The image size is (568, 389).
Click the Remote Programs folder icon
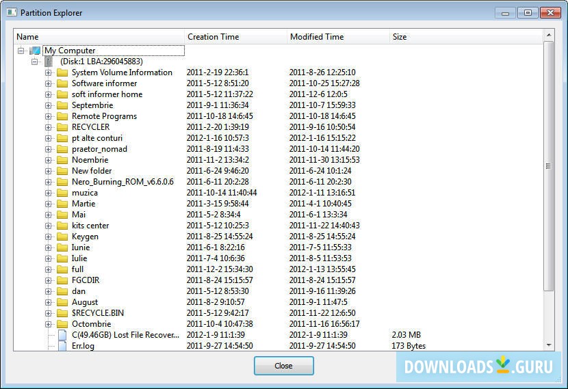pos(62,116)
